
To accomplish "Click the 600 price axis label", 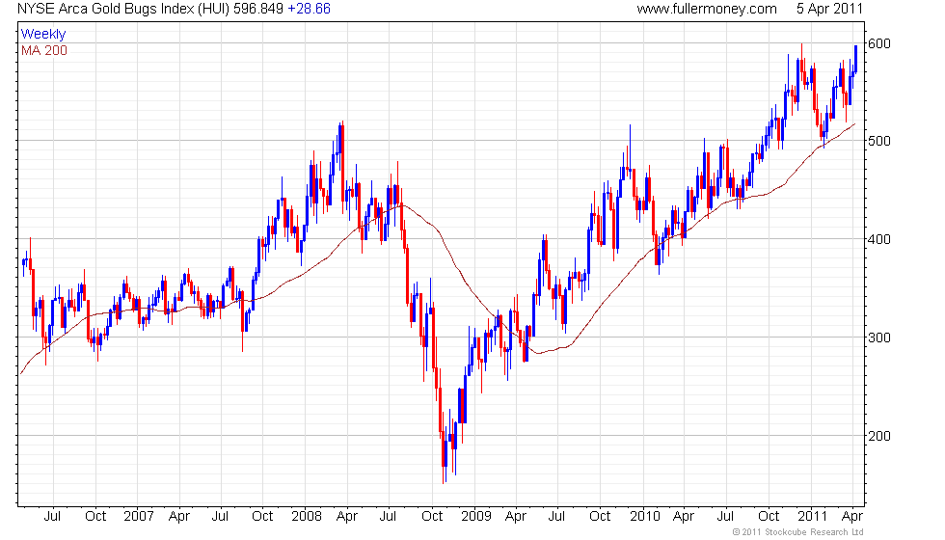I will pyautogui.click(x=878, y=43).
